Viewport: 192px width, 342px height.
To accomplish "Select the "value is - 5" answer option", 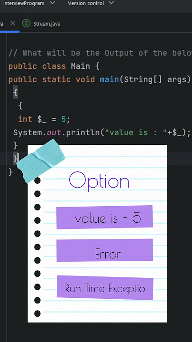I will coord(104,218).
